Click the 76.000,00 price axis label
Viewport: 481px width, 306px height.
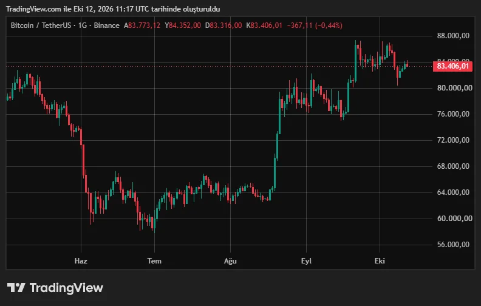(453, 114)
